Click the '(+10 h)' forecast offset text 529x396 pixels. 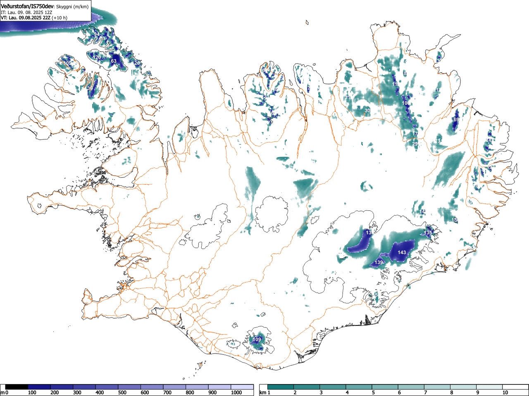point(60,18)
